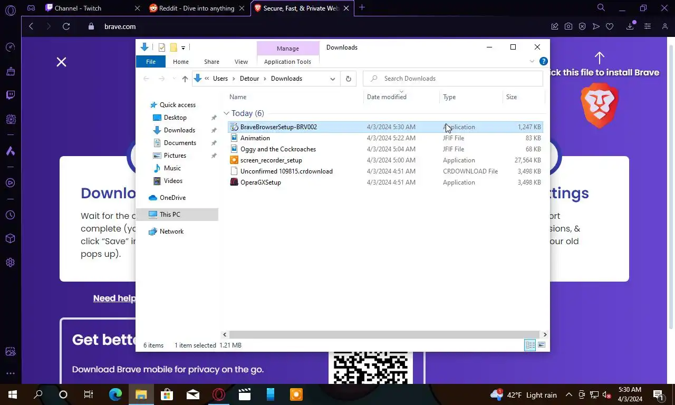Viewport: 675px width, 405px height.
Task: Sort files by Size column header
Action: [x=523, y=97]
